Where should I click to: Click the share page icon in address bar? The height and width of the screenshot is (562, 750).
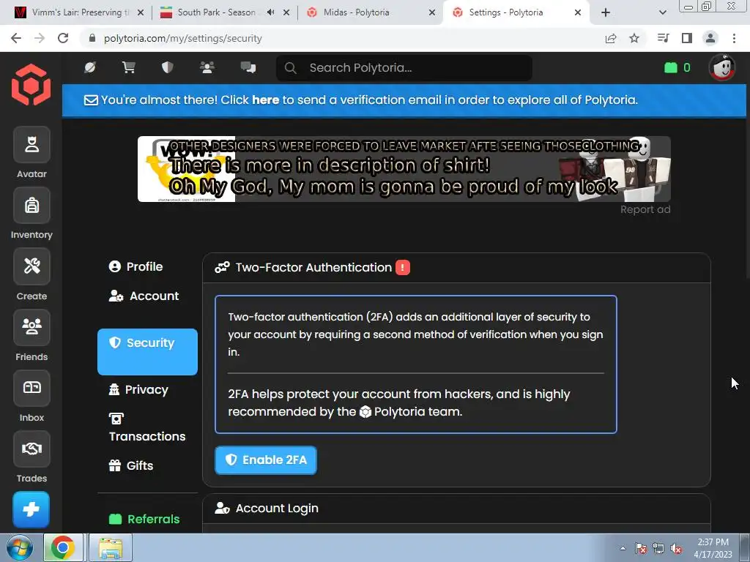[x=611, y=38]
